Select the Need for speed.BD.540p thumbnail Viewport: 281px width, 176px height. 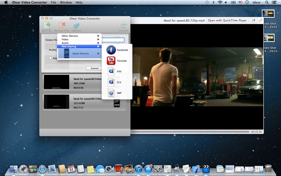click(x=57, y=82)
